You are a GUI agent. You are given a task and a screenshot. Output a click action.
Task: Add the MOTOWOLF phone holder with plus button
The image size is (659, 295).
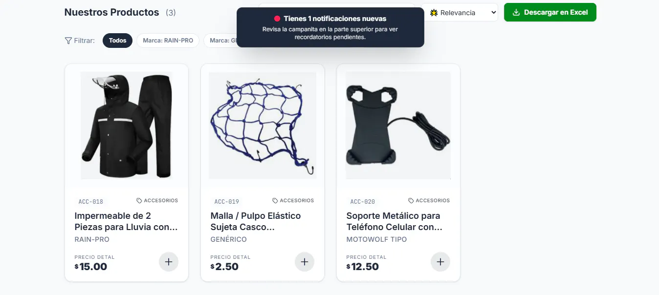tap(440, 262)
